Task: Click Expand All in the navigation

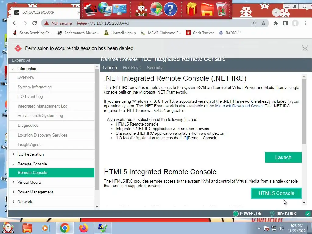Action: (x=21, y=60)
